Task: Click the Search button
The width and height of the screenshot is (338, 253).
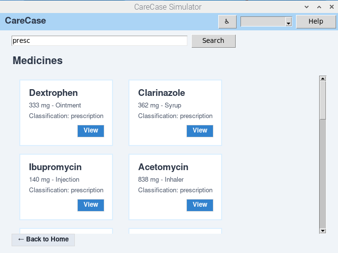Action: coord(213,41)
